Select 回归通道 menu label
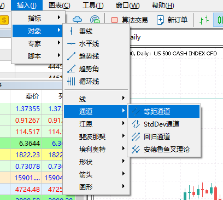The width and height of the screenshot is (223, 200). pyautogui.click(x=157, y=136)
